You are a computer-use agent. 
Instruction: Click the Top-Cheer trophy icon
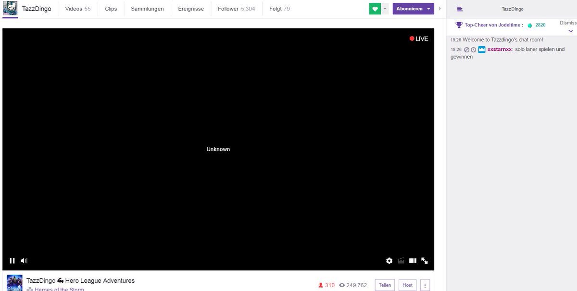point(459,25)
